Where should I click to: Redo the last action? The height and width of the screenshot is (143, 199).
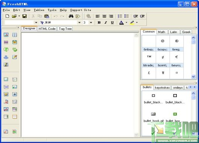[x=62, y=16]
